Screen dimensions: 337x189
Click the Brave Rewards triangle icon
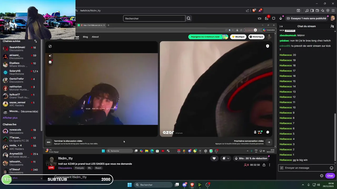(x=260, y=10)
